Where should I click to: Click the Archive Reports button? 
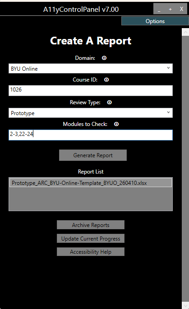click(91, 225)
